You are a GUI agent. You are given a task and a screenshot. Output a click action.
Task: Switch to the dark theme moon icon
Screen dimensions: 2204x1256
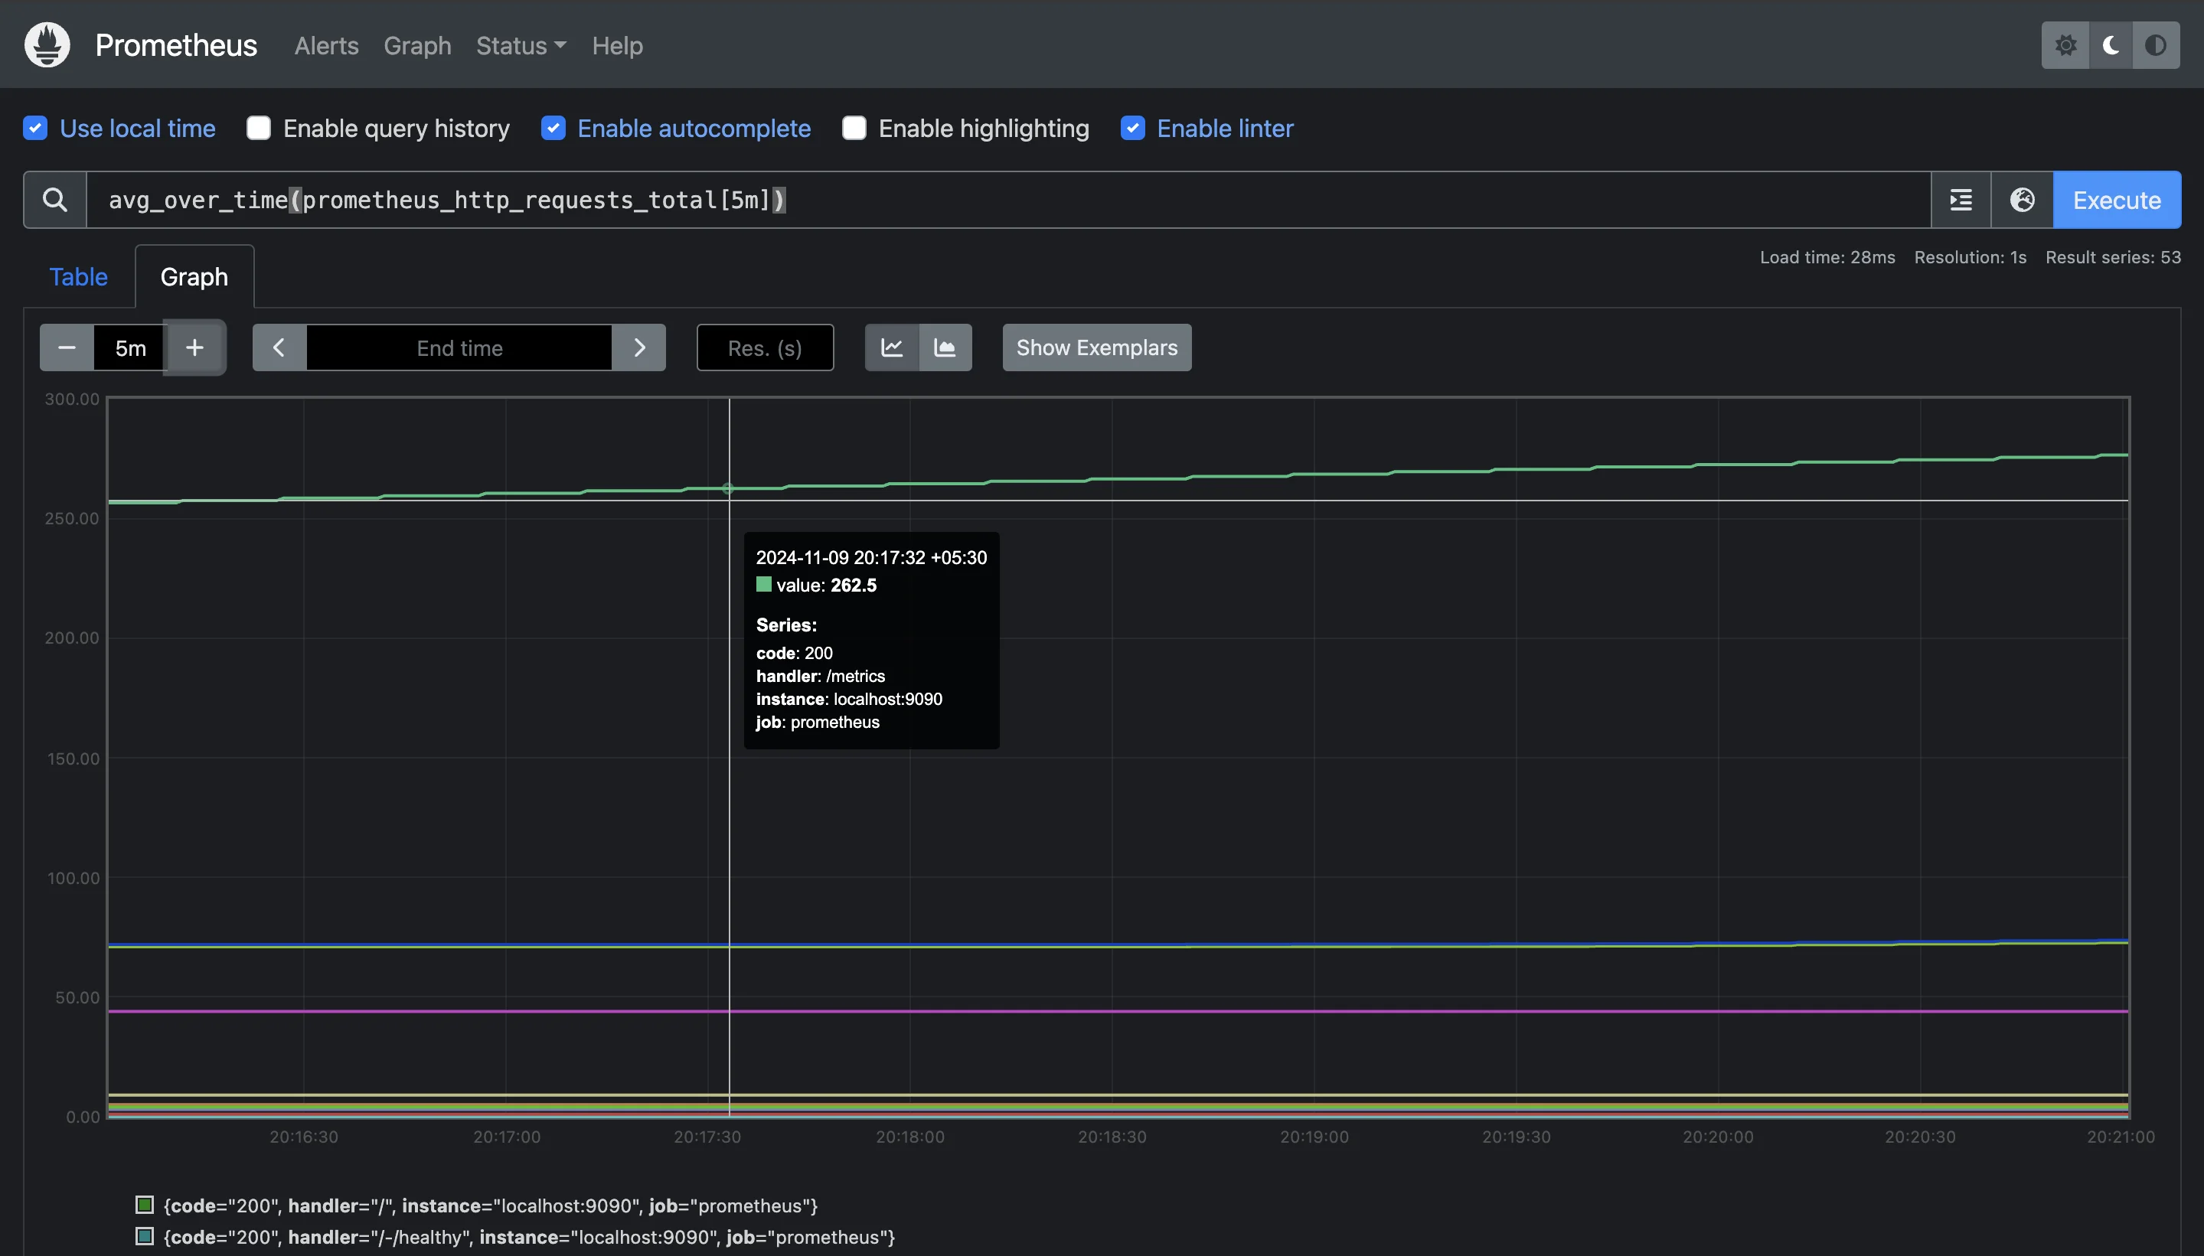pos(2110,45)
